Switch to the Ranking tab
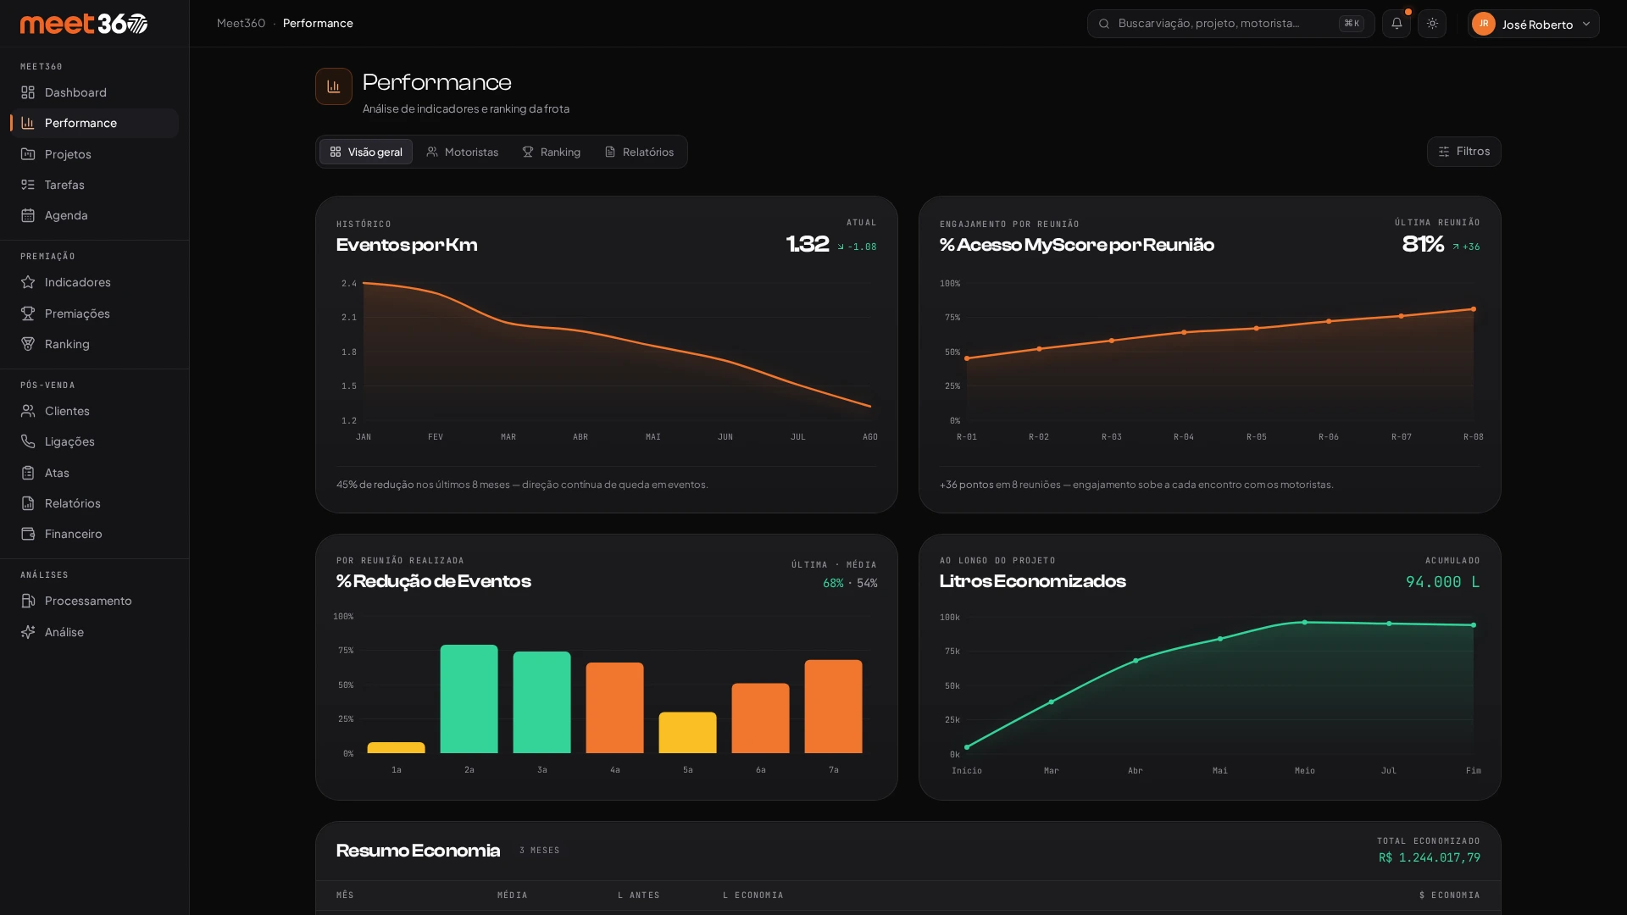 [552, 152]
